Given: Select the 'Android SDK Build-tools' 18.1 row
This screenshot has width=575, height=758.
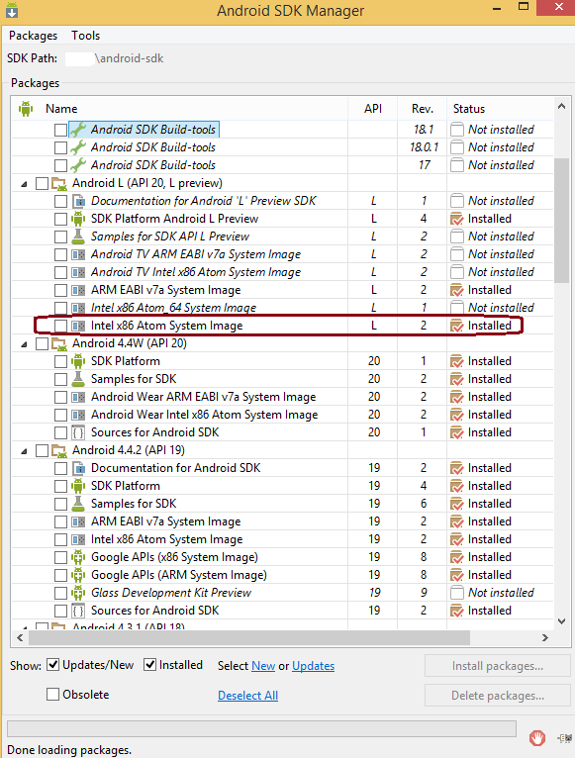Looking at the screenshot, I should point(282,129).
